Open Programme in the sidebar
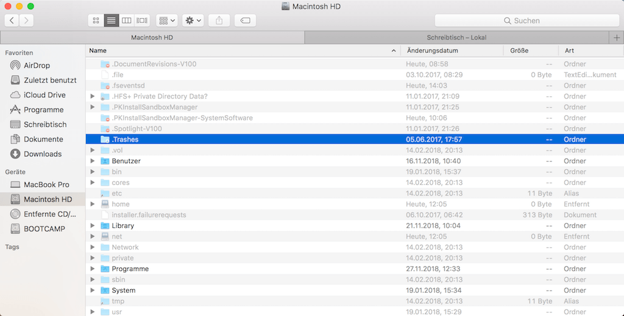 (43, 110)
